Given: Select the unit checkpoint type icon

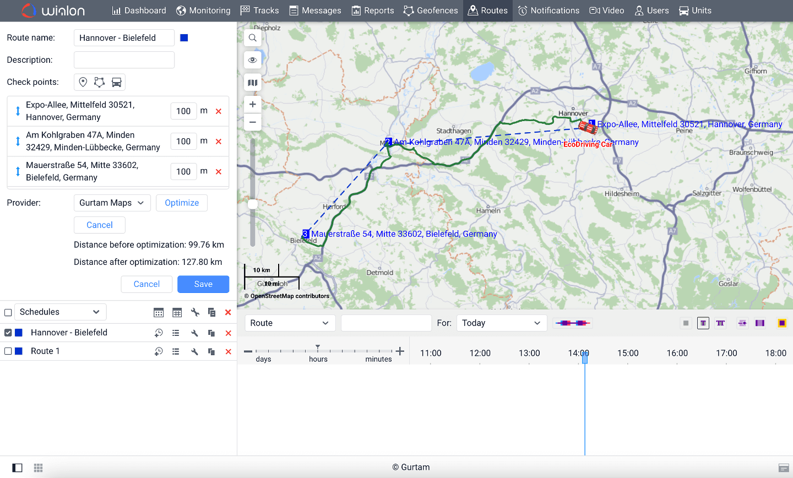Looking at the screenshot, I should 116,82.
